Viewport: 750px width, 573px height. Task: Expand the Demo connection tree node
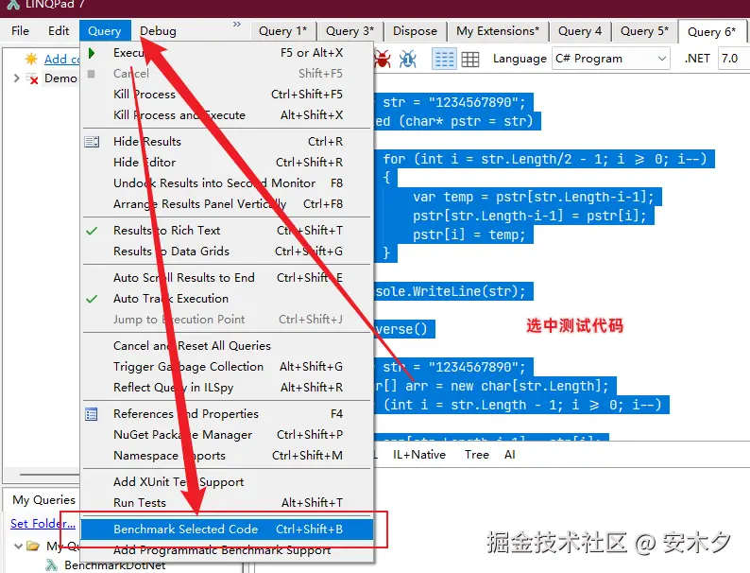[x=17, y=78]
